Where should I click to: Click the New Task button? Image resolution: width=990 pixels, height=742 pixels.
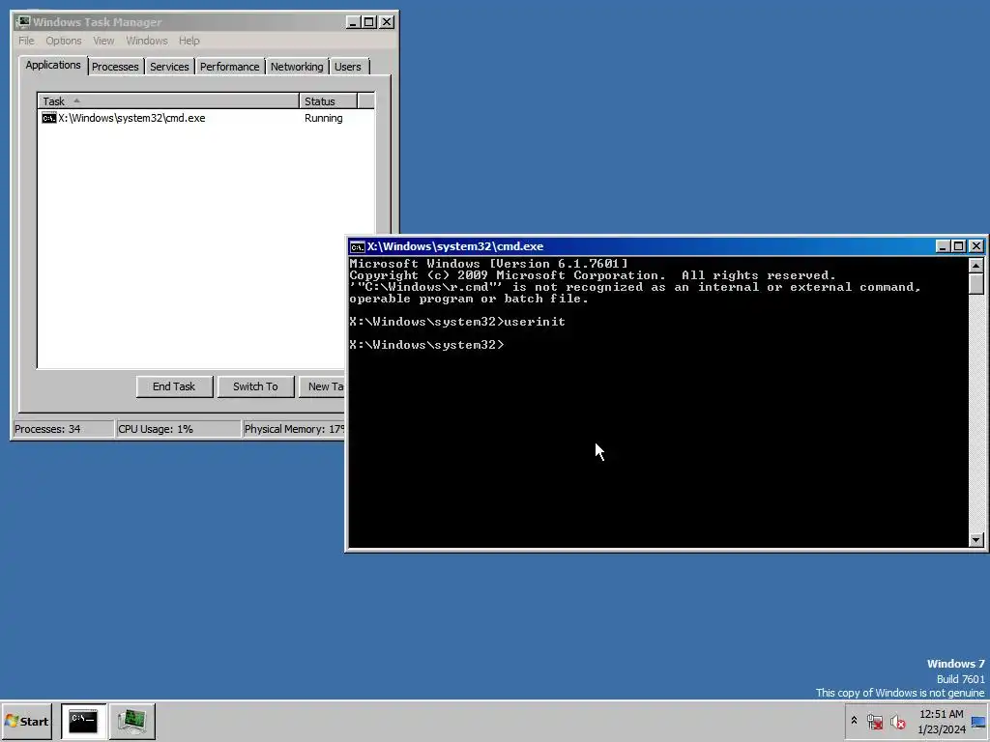click(x=322, y=386)
